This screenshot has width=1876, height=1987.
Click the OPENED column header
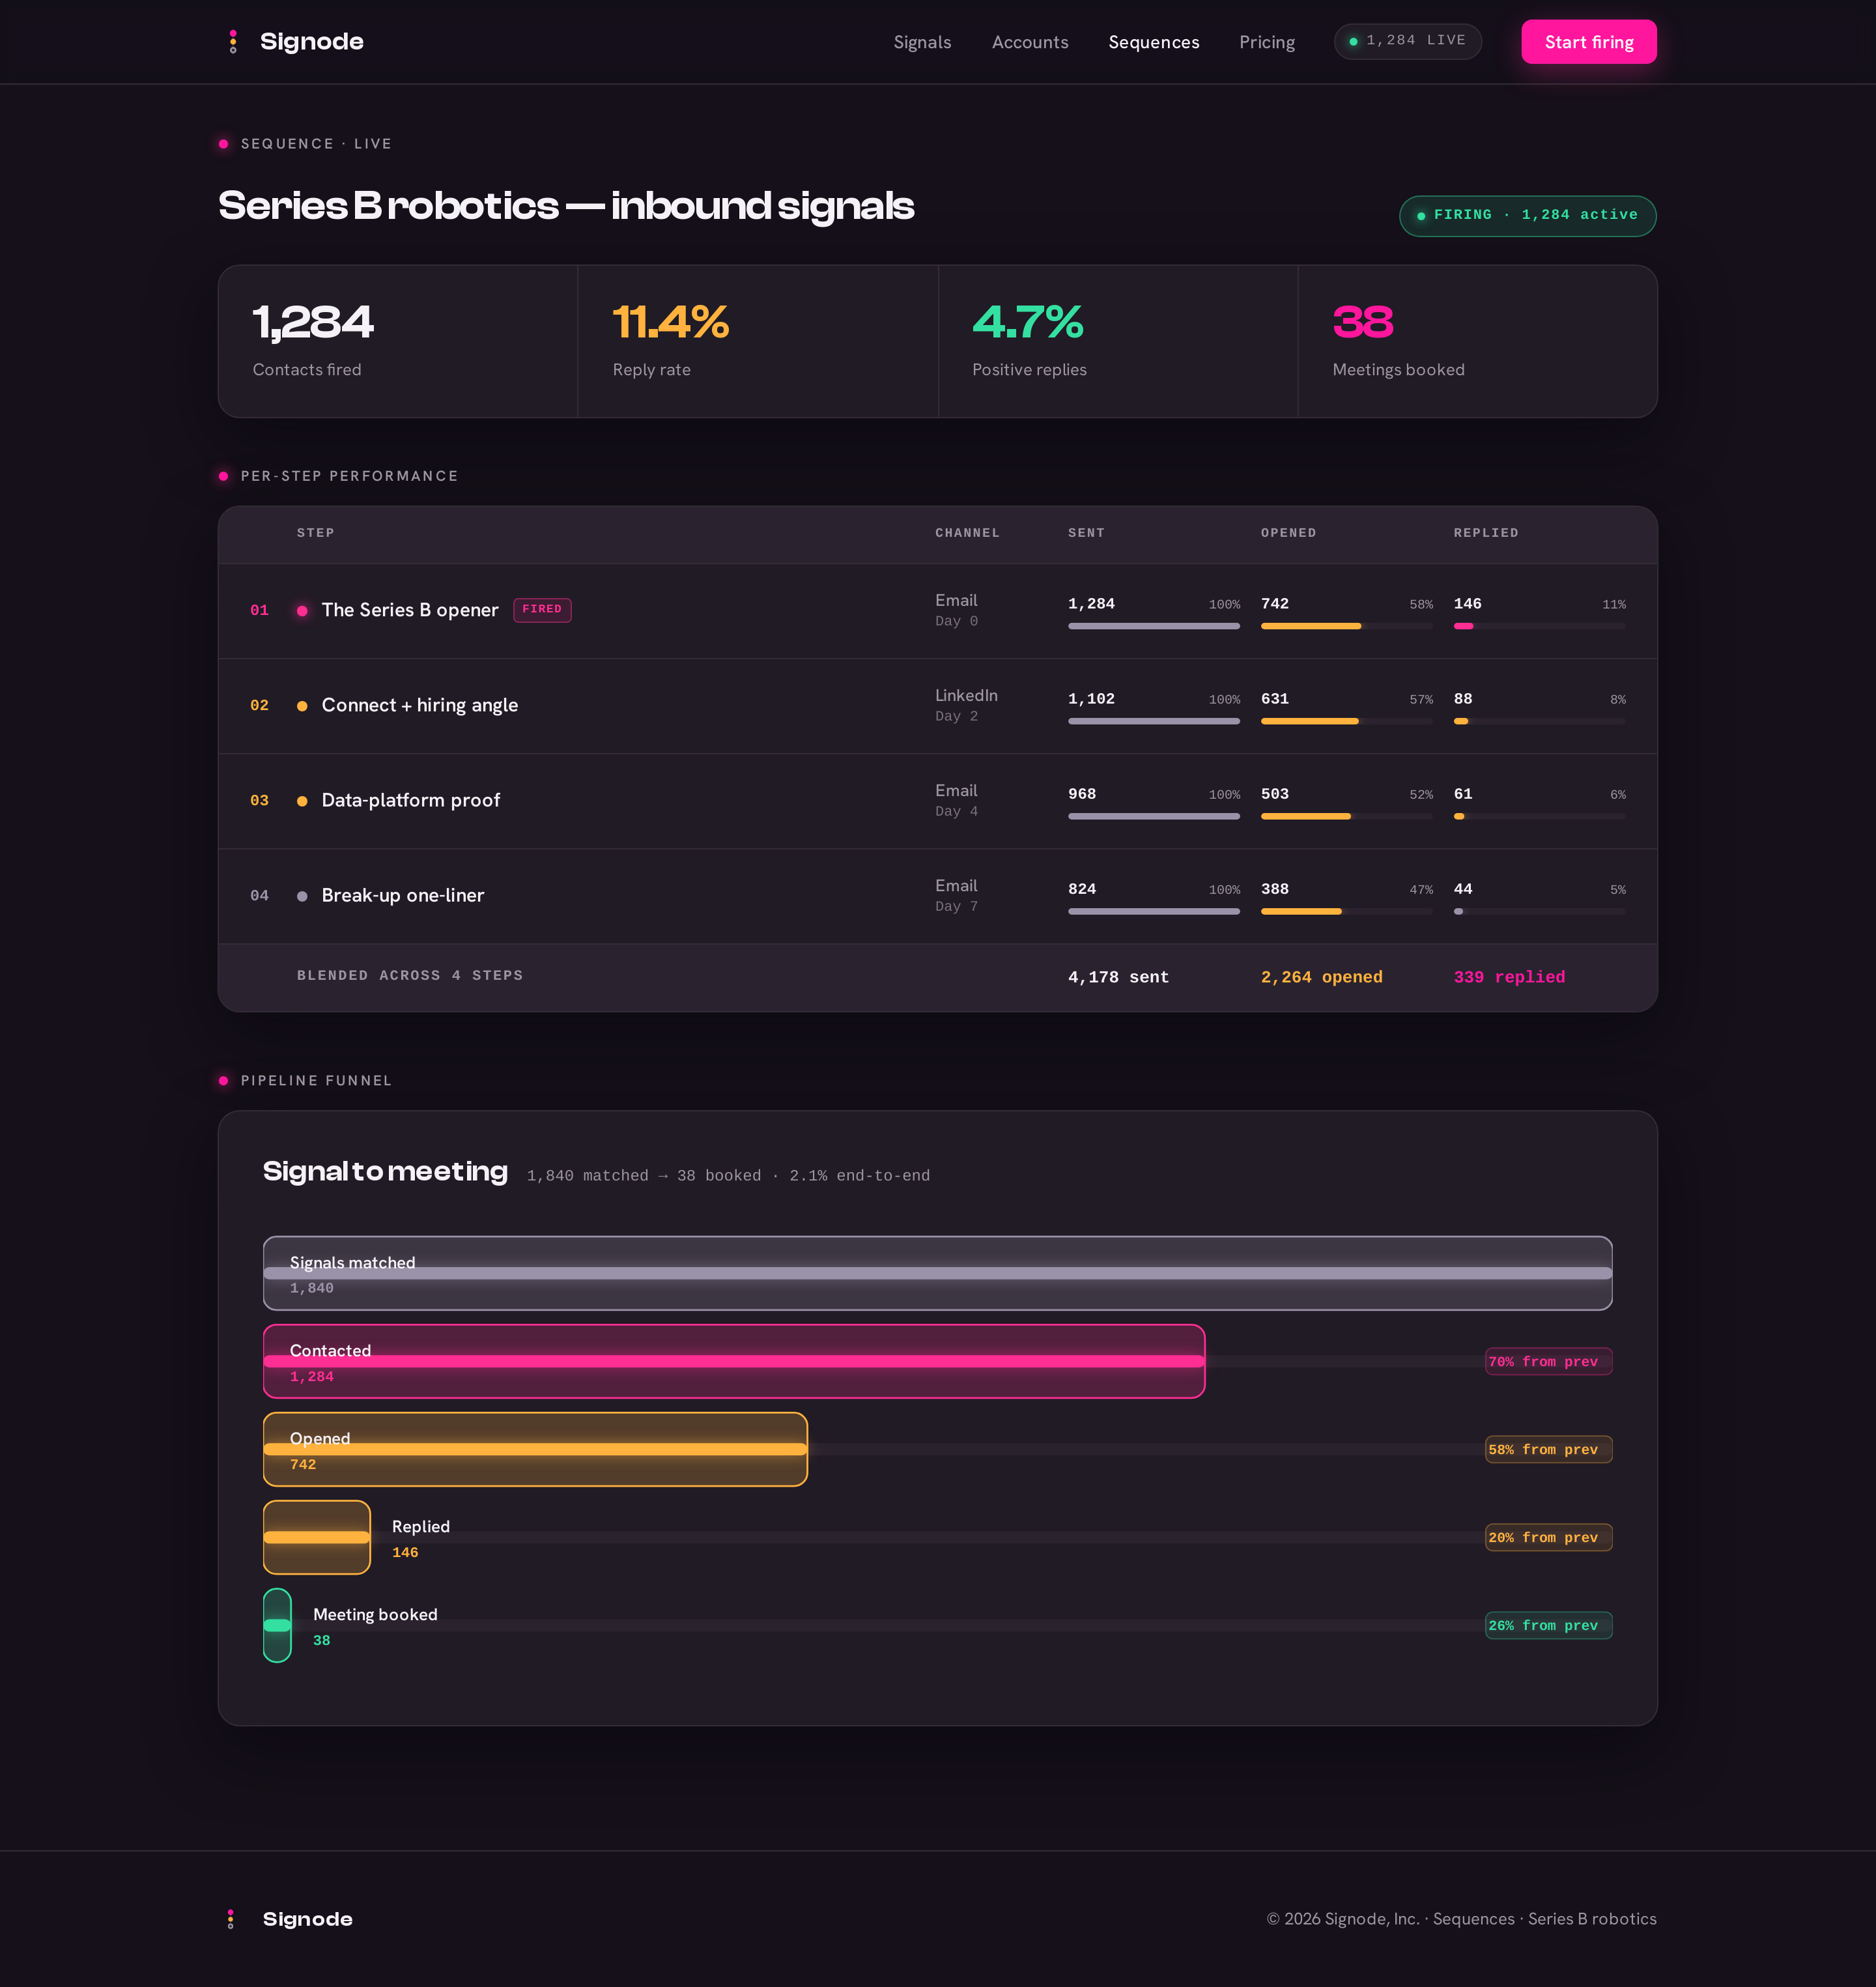(1288, 533)
